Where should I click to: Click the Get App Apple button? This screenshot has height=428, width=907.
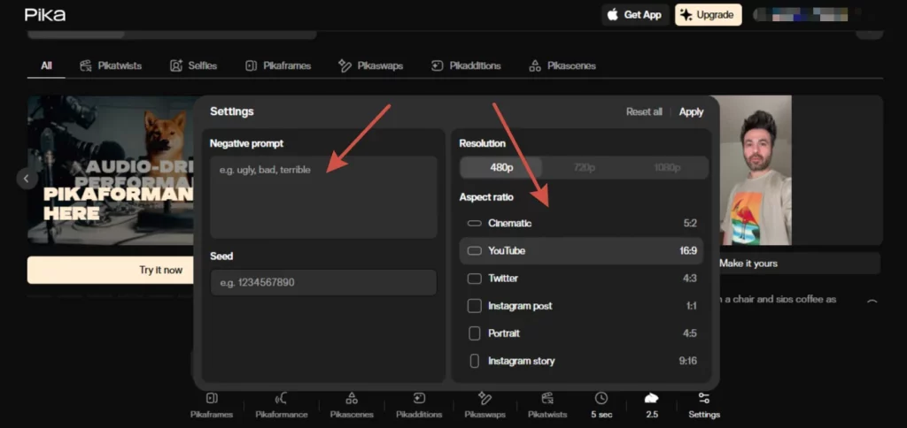(x=634, y=15)
